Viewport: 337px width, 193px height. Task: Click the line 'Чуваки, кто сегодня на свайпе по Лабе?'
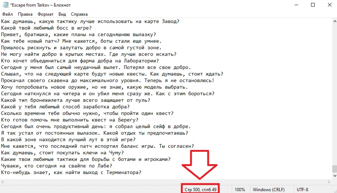coord(57,166)
